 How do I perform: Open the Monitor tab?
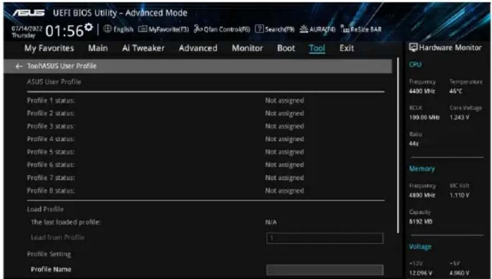[x=247, y=48]
